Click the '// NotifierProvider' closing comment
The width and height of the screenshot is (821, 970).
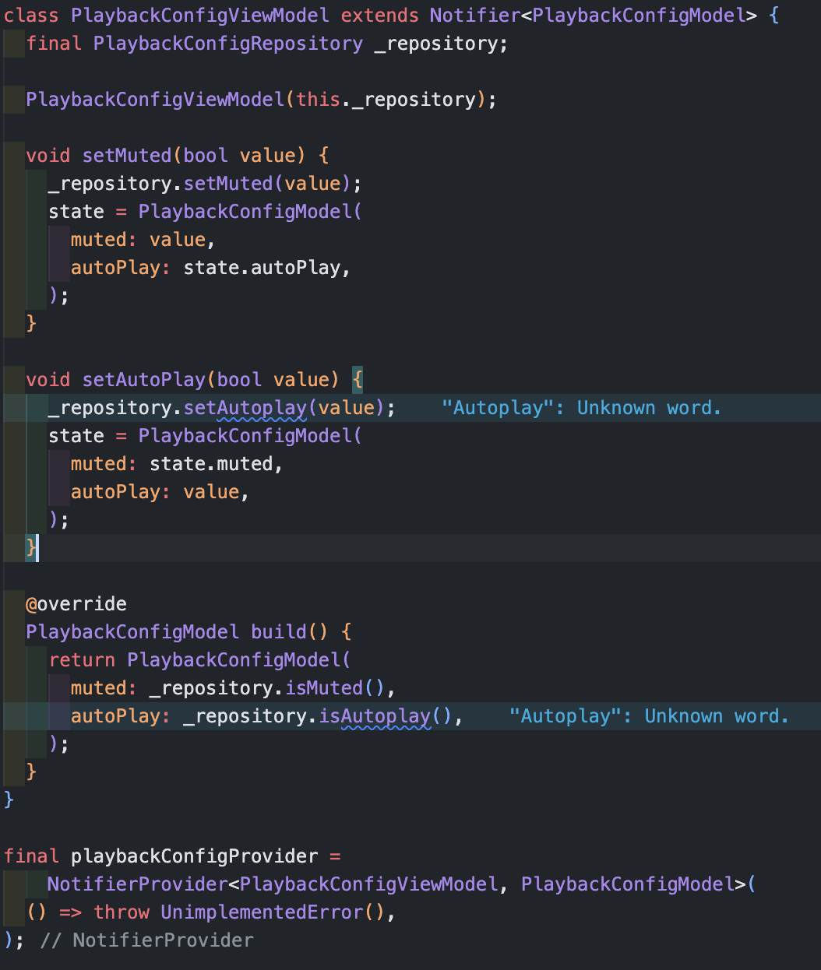point(146,940)
